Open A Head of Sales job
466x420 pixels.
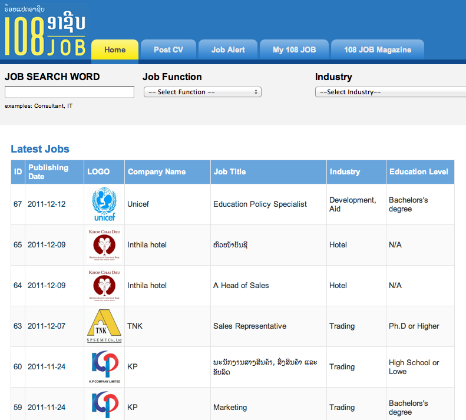[x=241, y=286]
